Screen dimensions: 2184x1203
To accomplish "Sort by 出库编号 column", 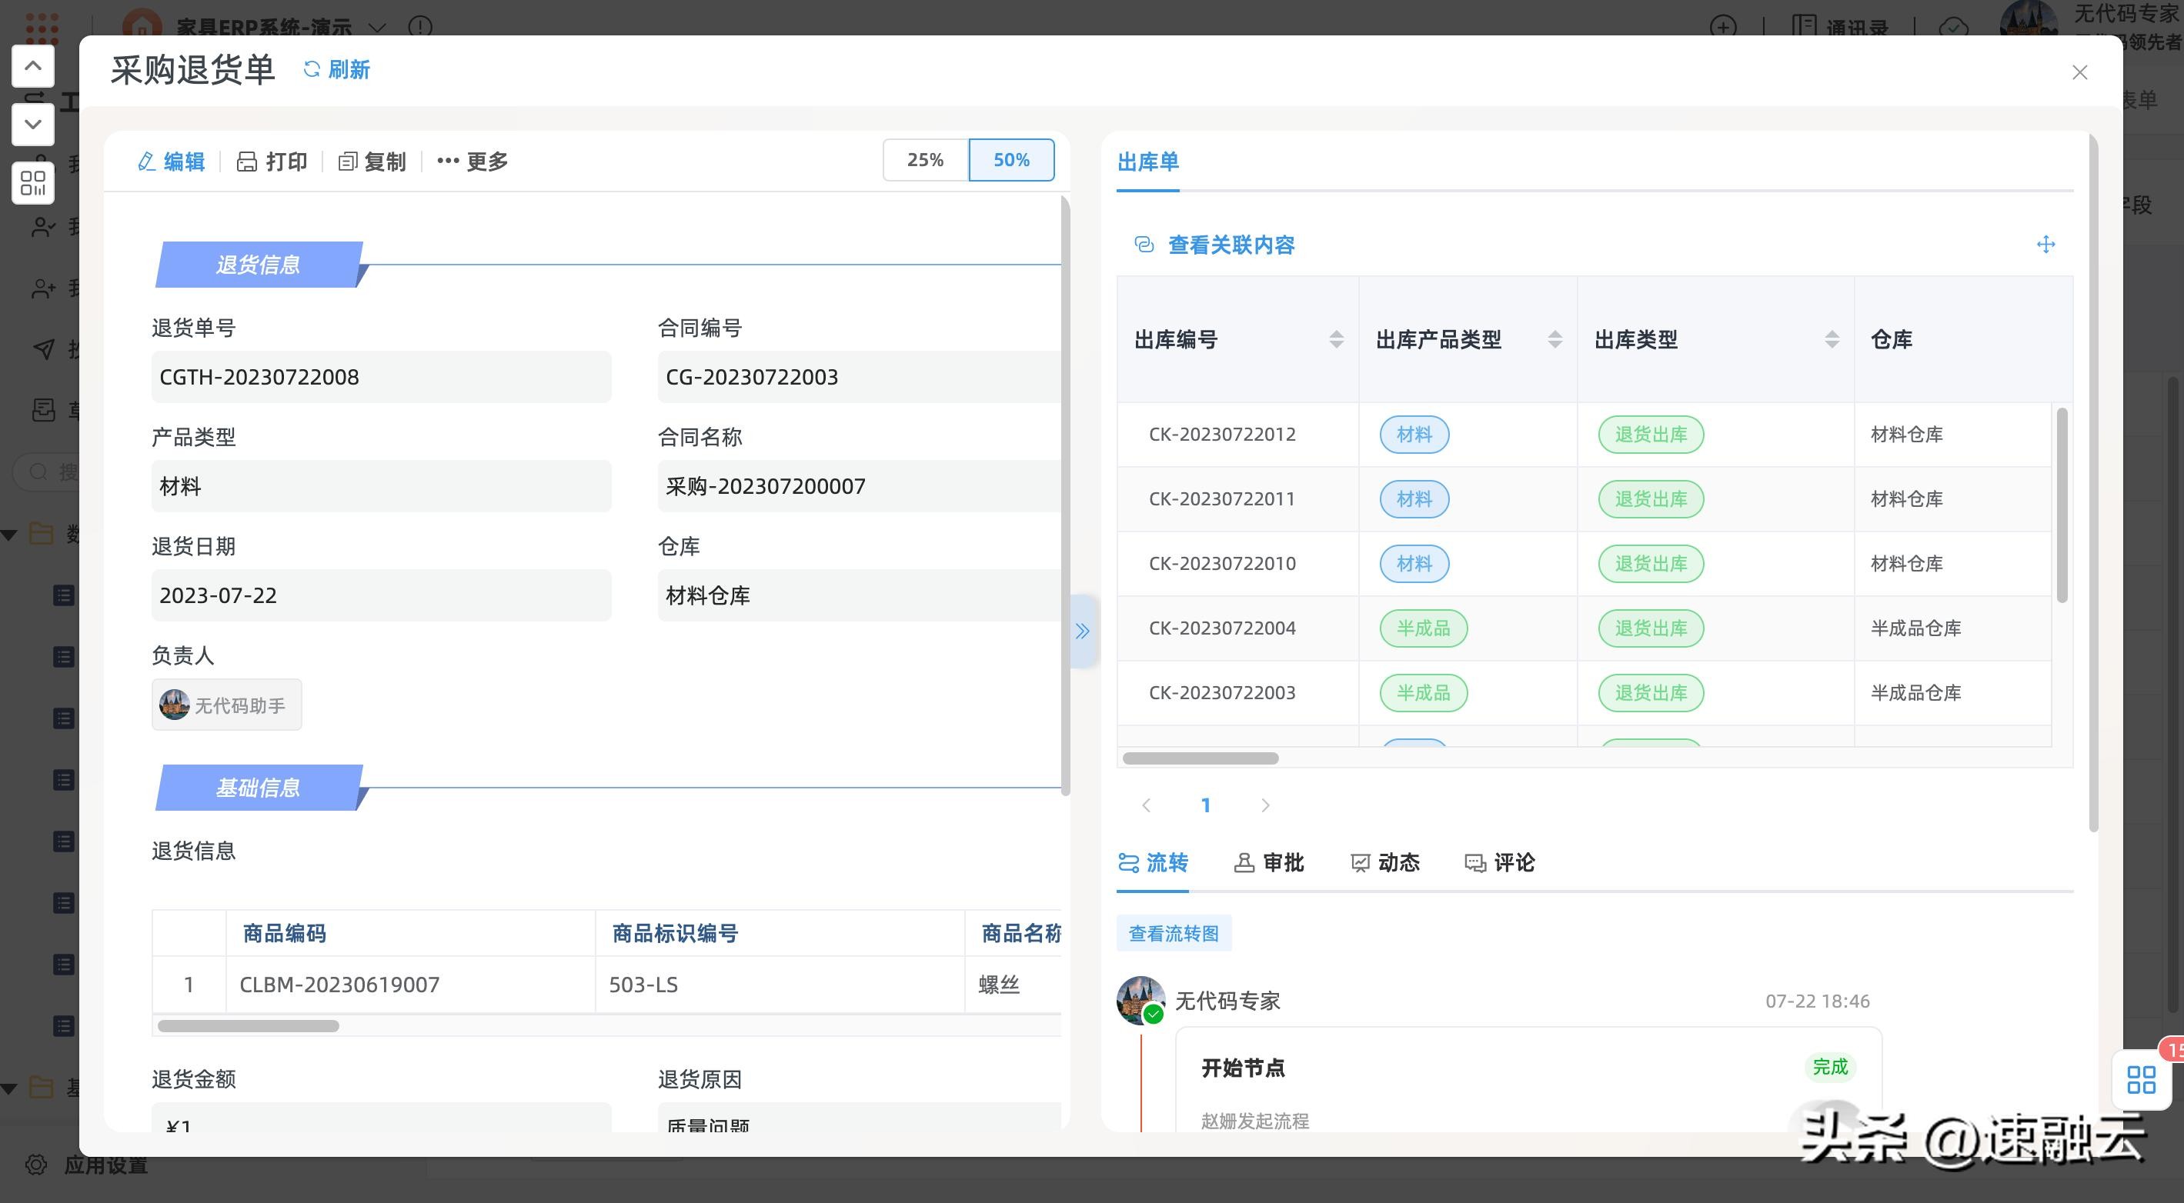I will coord(1336,340).
